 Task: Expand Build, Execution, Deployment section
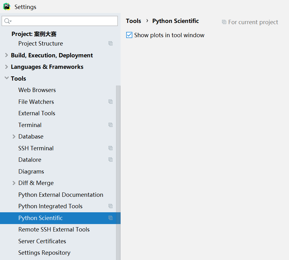click(7, 55)
